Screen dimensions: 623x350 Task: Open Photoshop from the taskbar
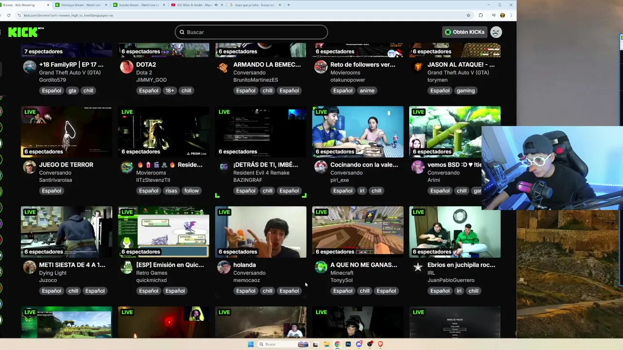(348, 344)
